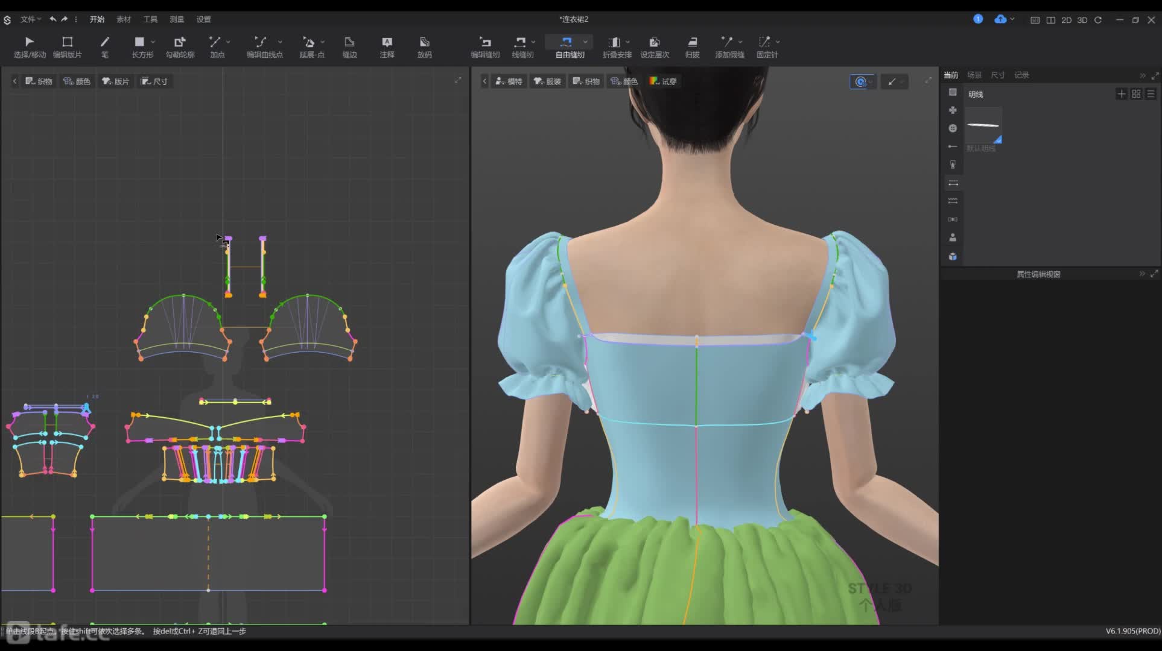1162x651 pixels.
Task: Open the zipper puller icon in sidebar
Action: point(953,165)
